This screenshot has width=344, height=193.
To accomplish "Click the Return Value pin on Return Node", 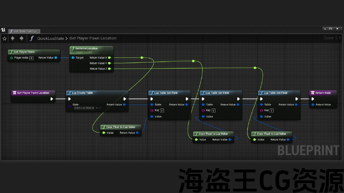I will point(313,105).
